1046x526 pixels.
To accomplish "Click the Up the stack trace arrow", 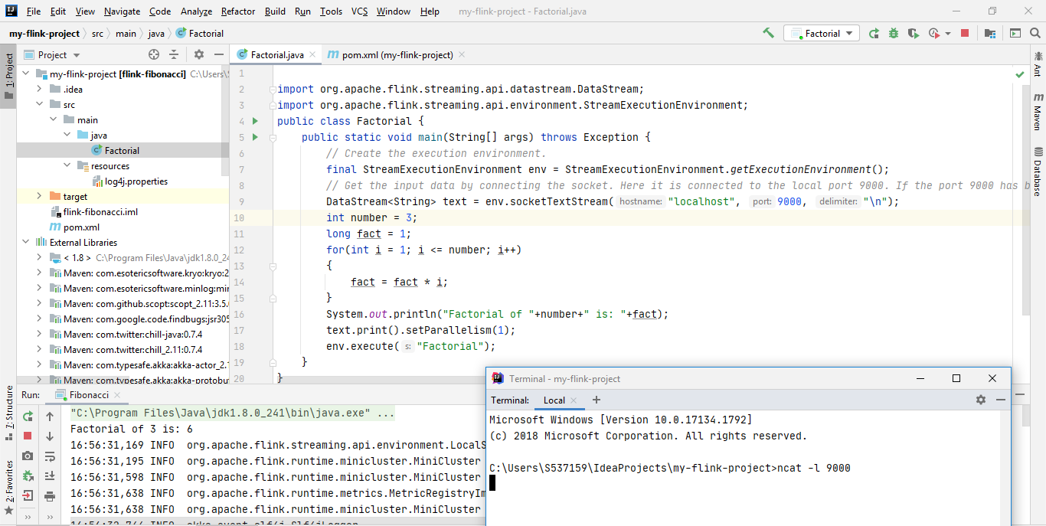I will [50, 417].
